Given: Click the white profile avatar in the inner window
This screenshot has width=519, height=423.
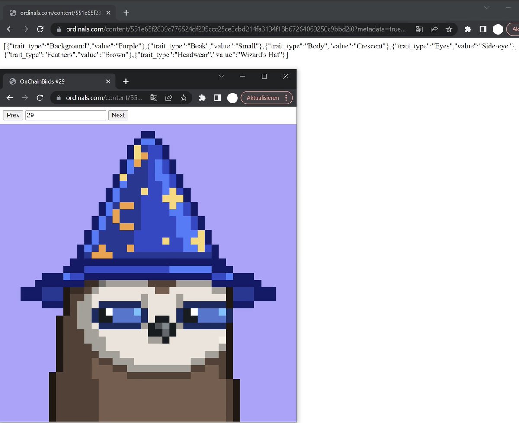Looking at the screenshot, I should pyautogui.click(x=232, y=98).
